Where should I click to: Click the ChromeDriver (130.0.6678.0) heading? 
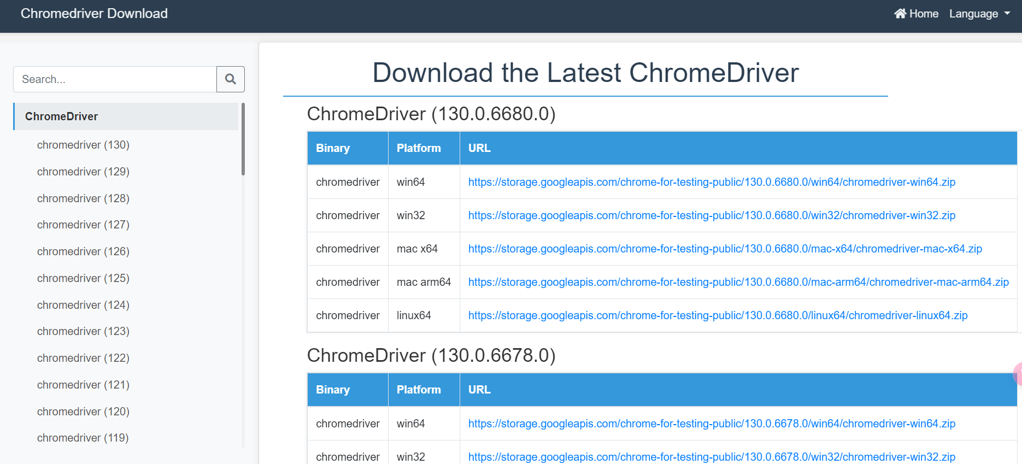431,355
